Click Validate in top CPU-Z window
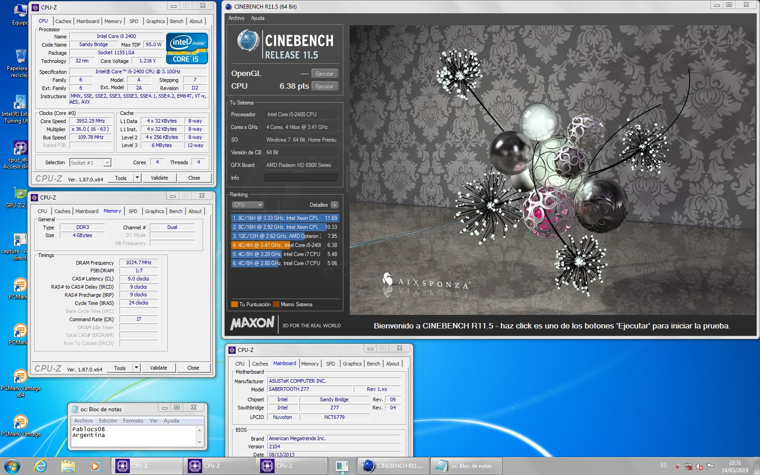This screenshot has width=760, height=475. click(x=159, y=178)
